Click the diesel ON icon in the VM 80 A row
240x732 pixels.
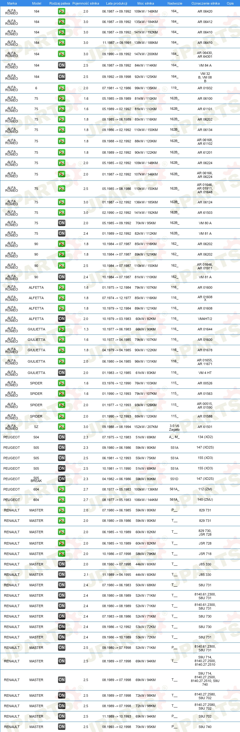tap(62, 223)
